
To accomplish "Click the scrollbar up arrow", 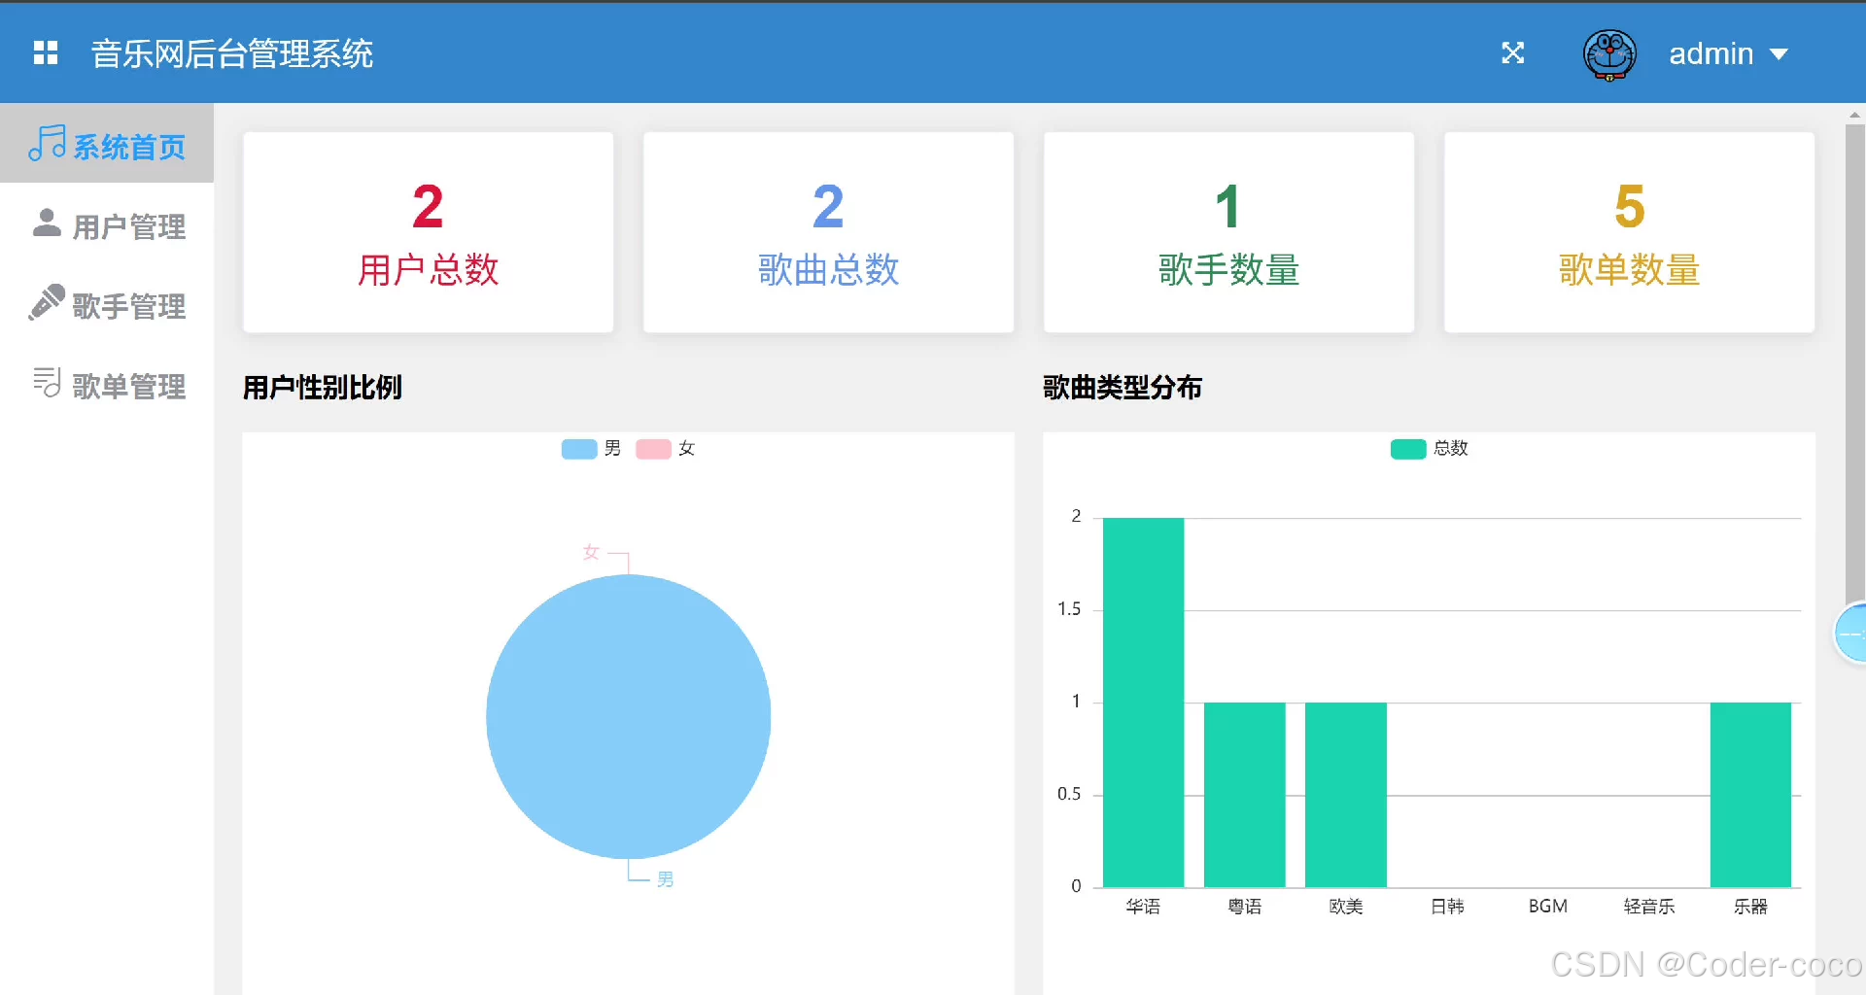I will coord(1854,115).
